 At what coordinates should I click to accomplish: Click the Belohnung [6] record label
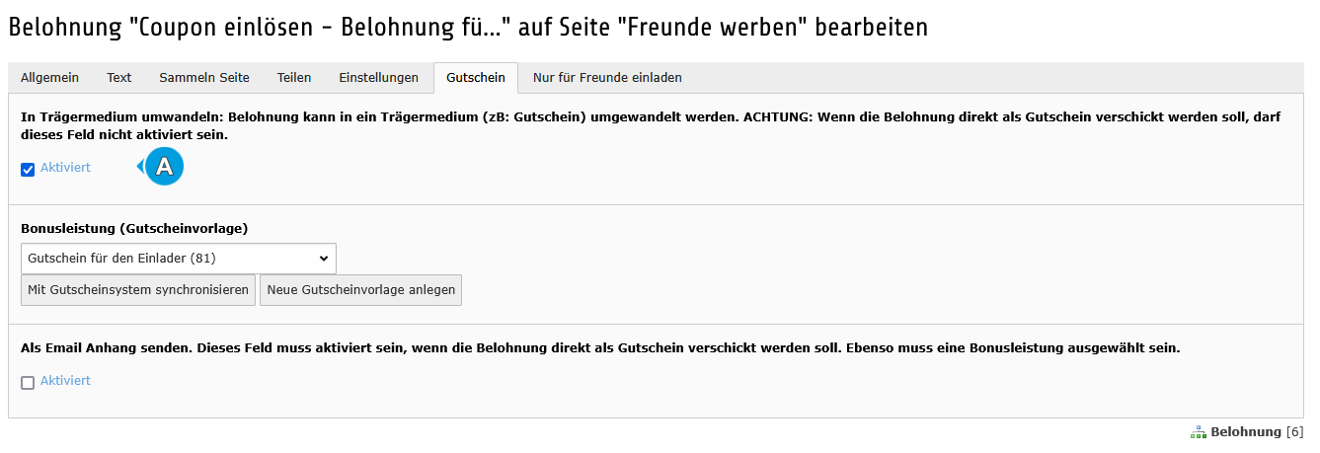(x=1257, y=432)
